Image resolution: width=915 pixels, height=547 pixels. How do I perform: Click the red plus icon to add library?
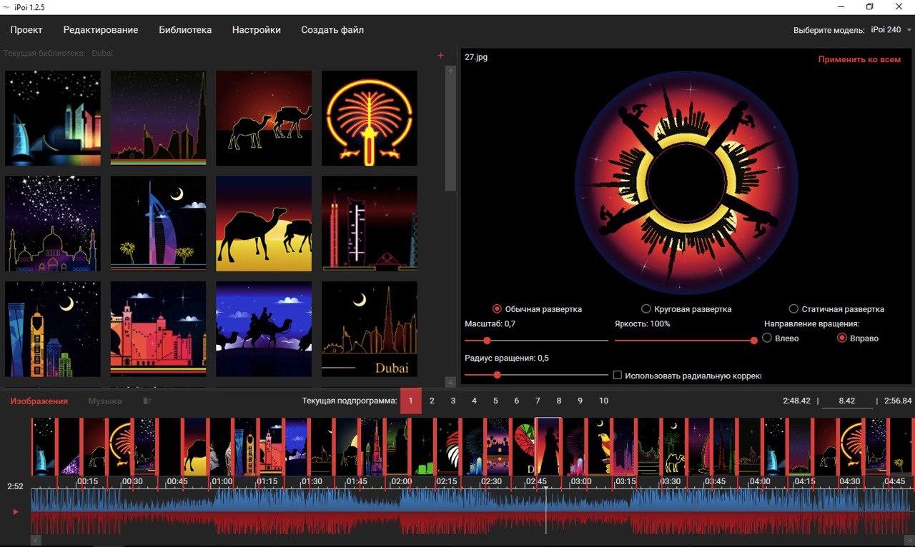[440, 56]
